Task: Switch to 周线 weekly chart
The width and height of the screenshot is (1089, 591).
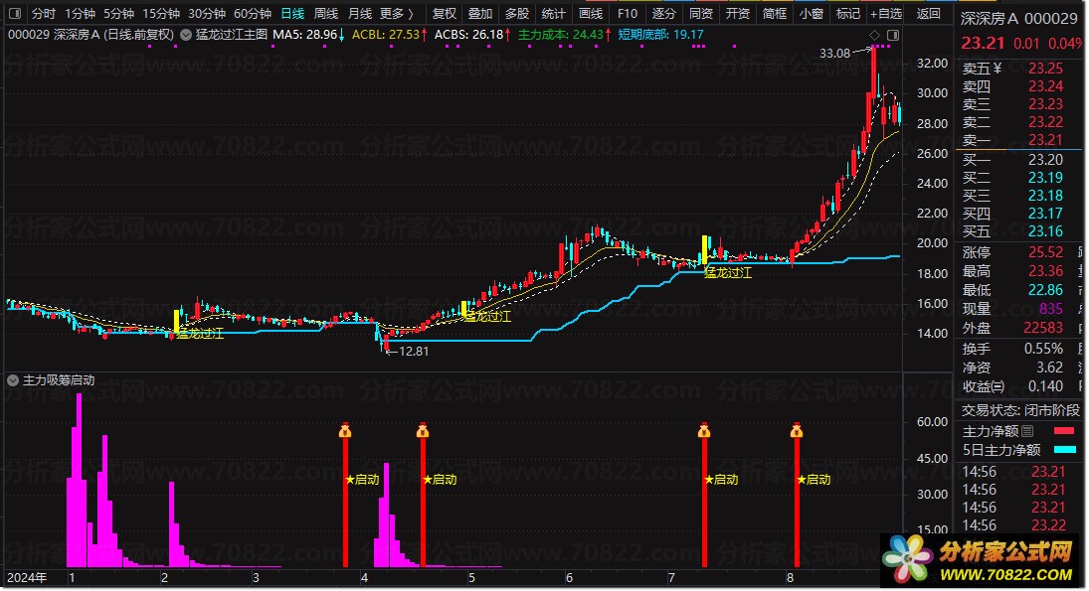Action: pyautogui.click(x=326, y=13)
